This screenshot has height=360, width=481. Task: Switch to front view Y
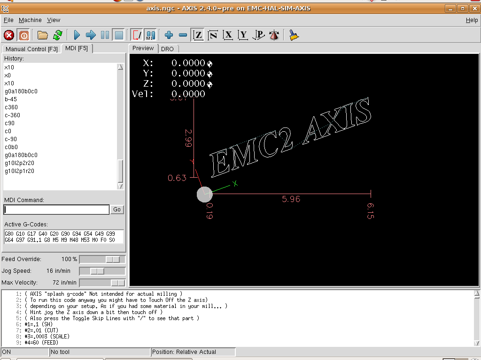pyautogui.click(x=243, y=35)
